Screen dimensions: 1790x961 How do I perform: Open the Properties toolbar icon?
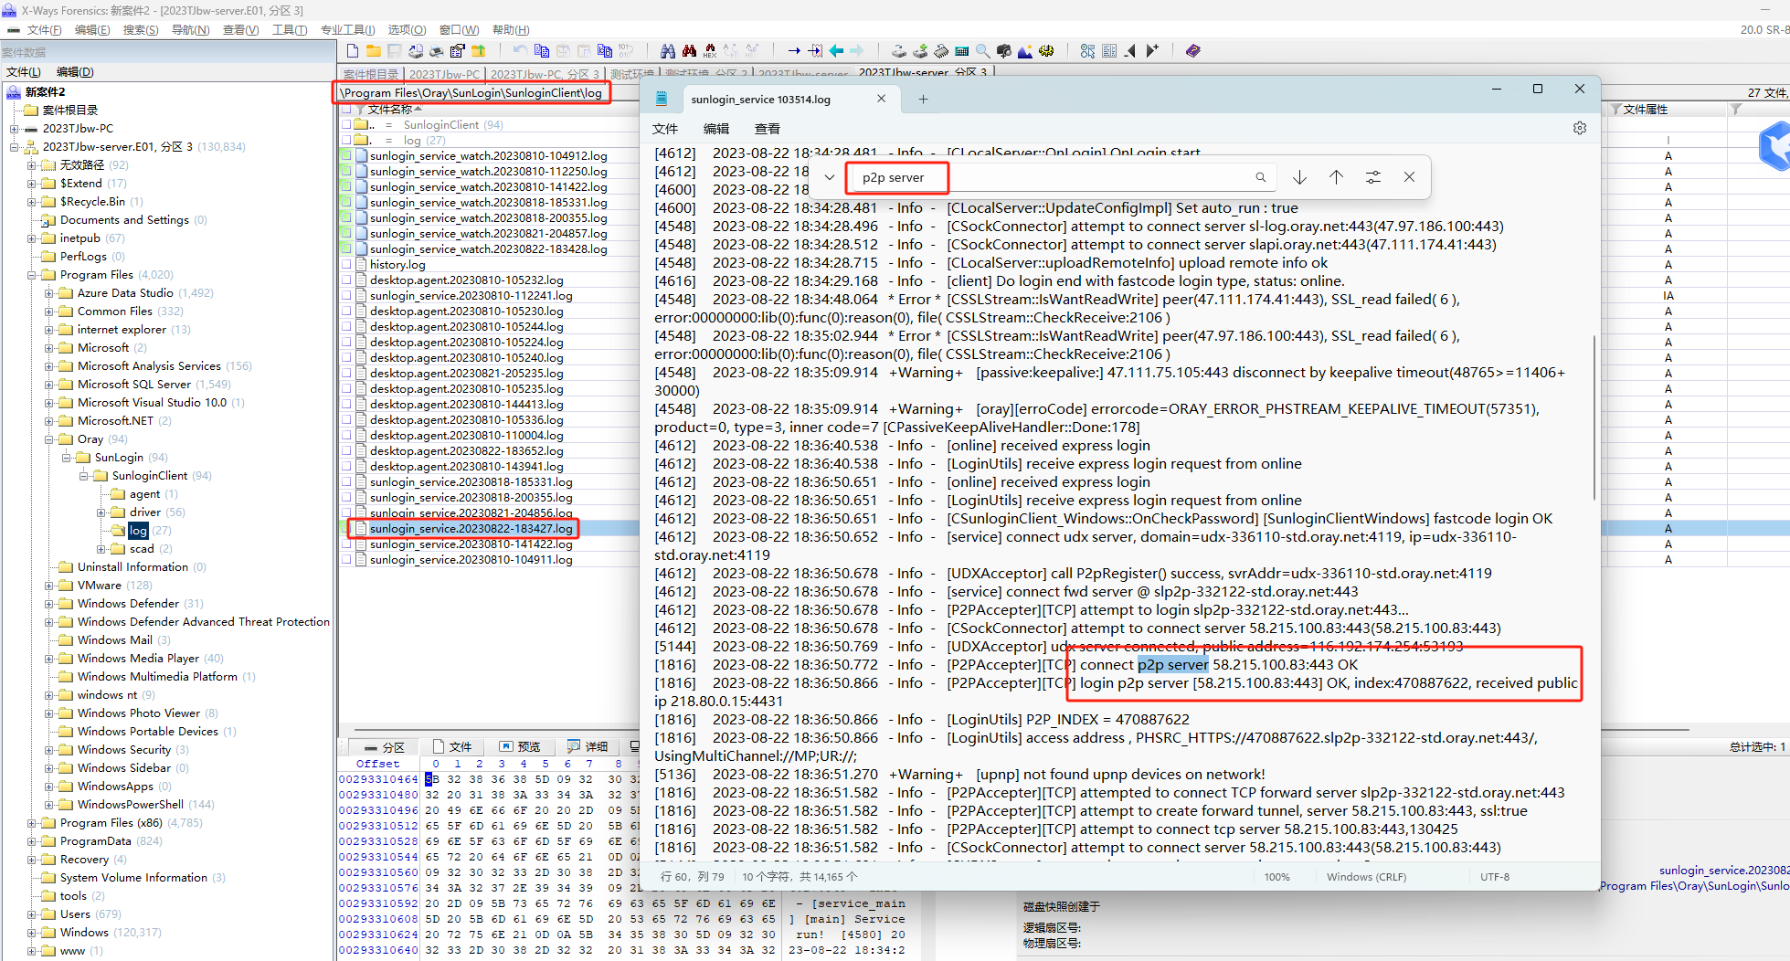(x=458, y=51)
